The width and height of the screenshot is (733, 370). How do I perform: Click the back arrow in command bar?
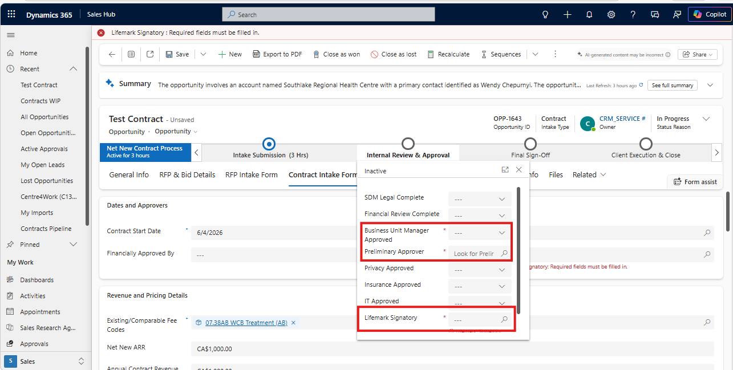[112, 54]
